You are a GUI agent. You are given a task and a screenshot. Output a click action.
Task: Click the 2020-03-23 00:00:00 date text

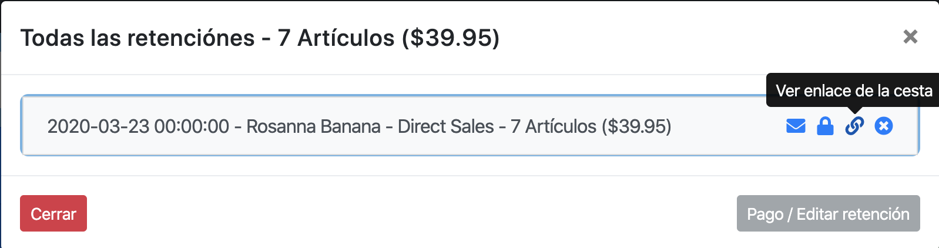click(x=138, y=126)
